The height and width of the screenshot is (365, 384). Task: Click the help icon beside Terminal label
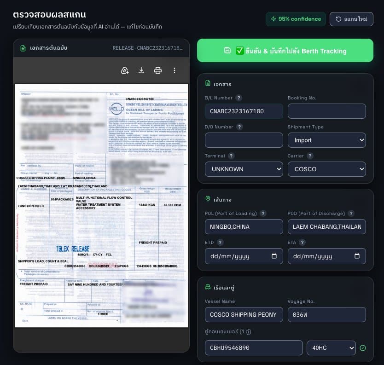coord(231,156)
